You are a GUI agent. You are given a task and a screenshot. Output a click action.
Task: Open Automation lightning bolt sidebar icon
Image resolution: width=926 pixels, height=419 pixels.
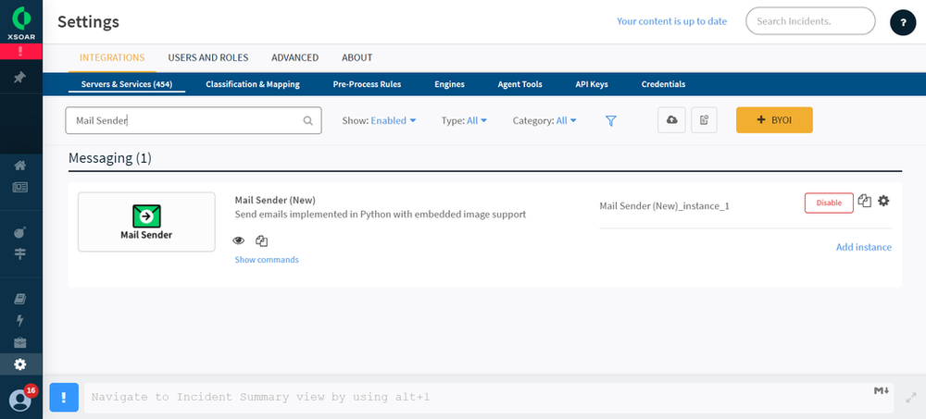click(20, 320)
